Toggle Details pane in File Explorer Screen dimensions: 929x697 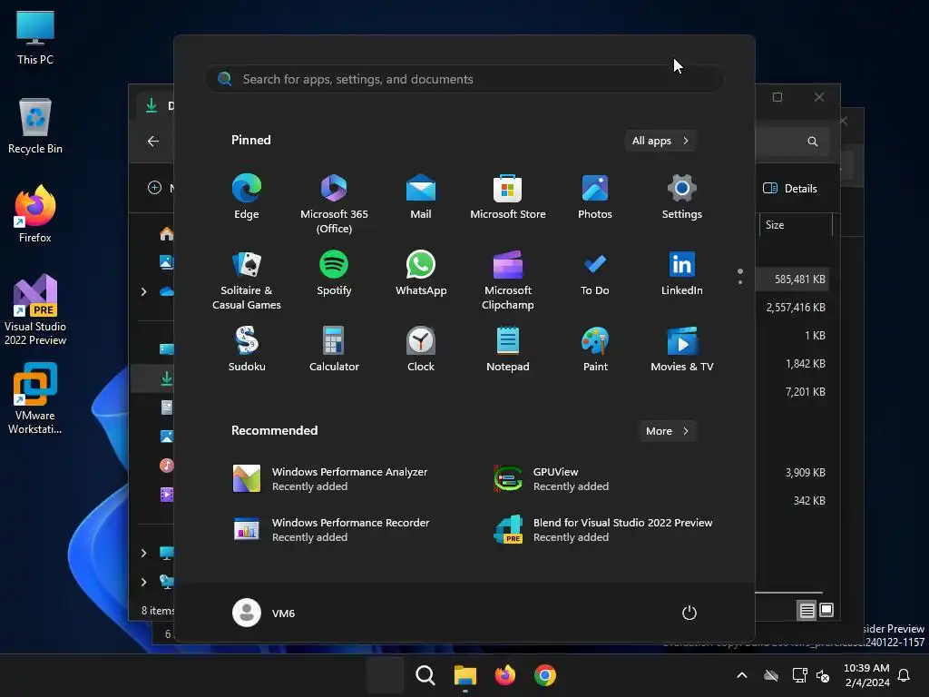[790, 189]
